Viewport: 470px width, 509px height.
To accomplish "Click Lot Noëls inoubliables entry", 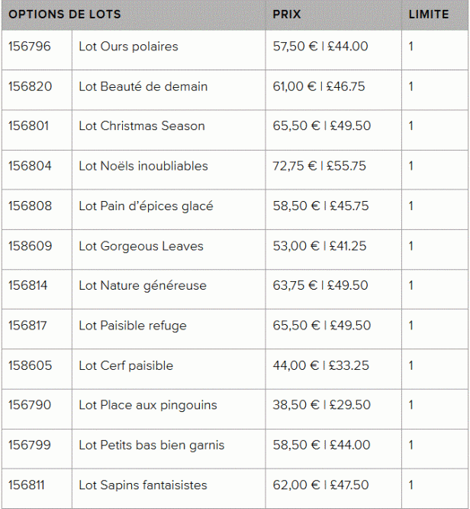I will [143, 166].
